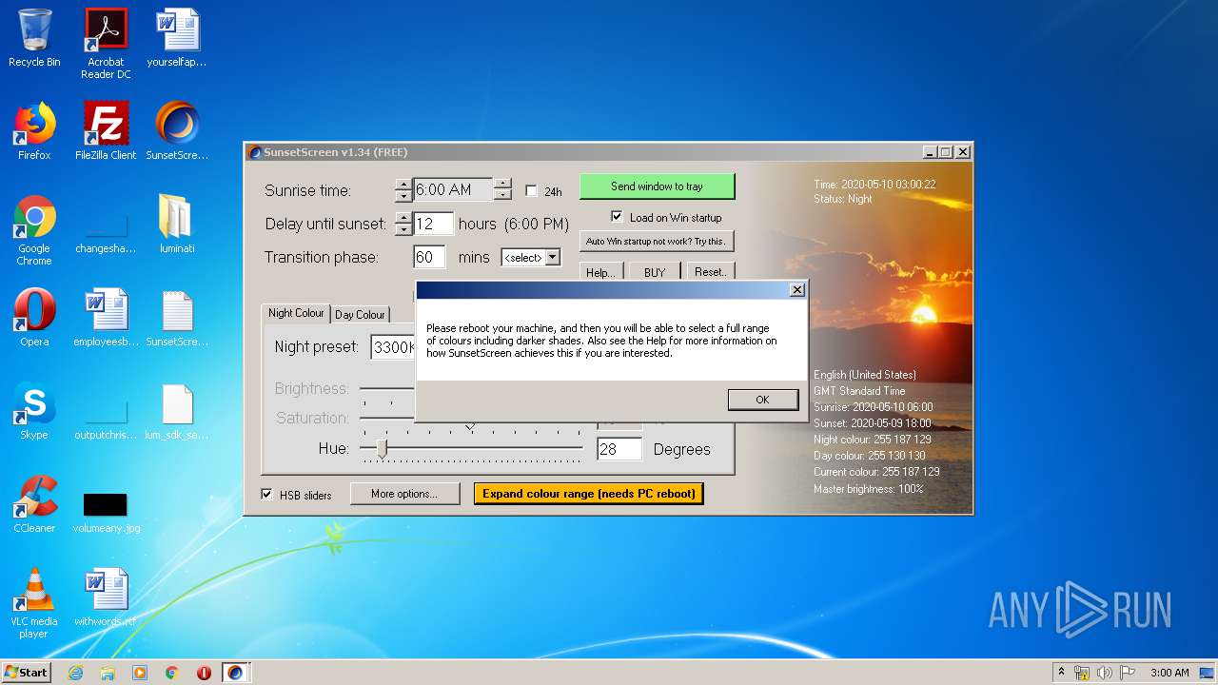Click Chrome icon in the taskbar
Screen dimensions: 1218x685
172,673
